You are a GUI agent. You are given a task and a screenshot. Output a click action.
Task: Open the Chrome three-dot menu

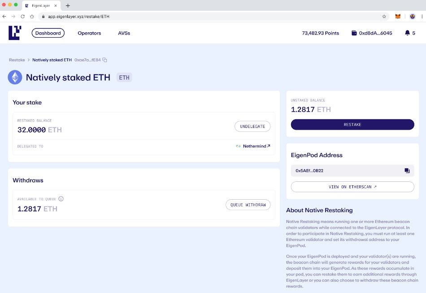422,16
